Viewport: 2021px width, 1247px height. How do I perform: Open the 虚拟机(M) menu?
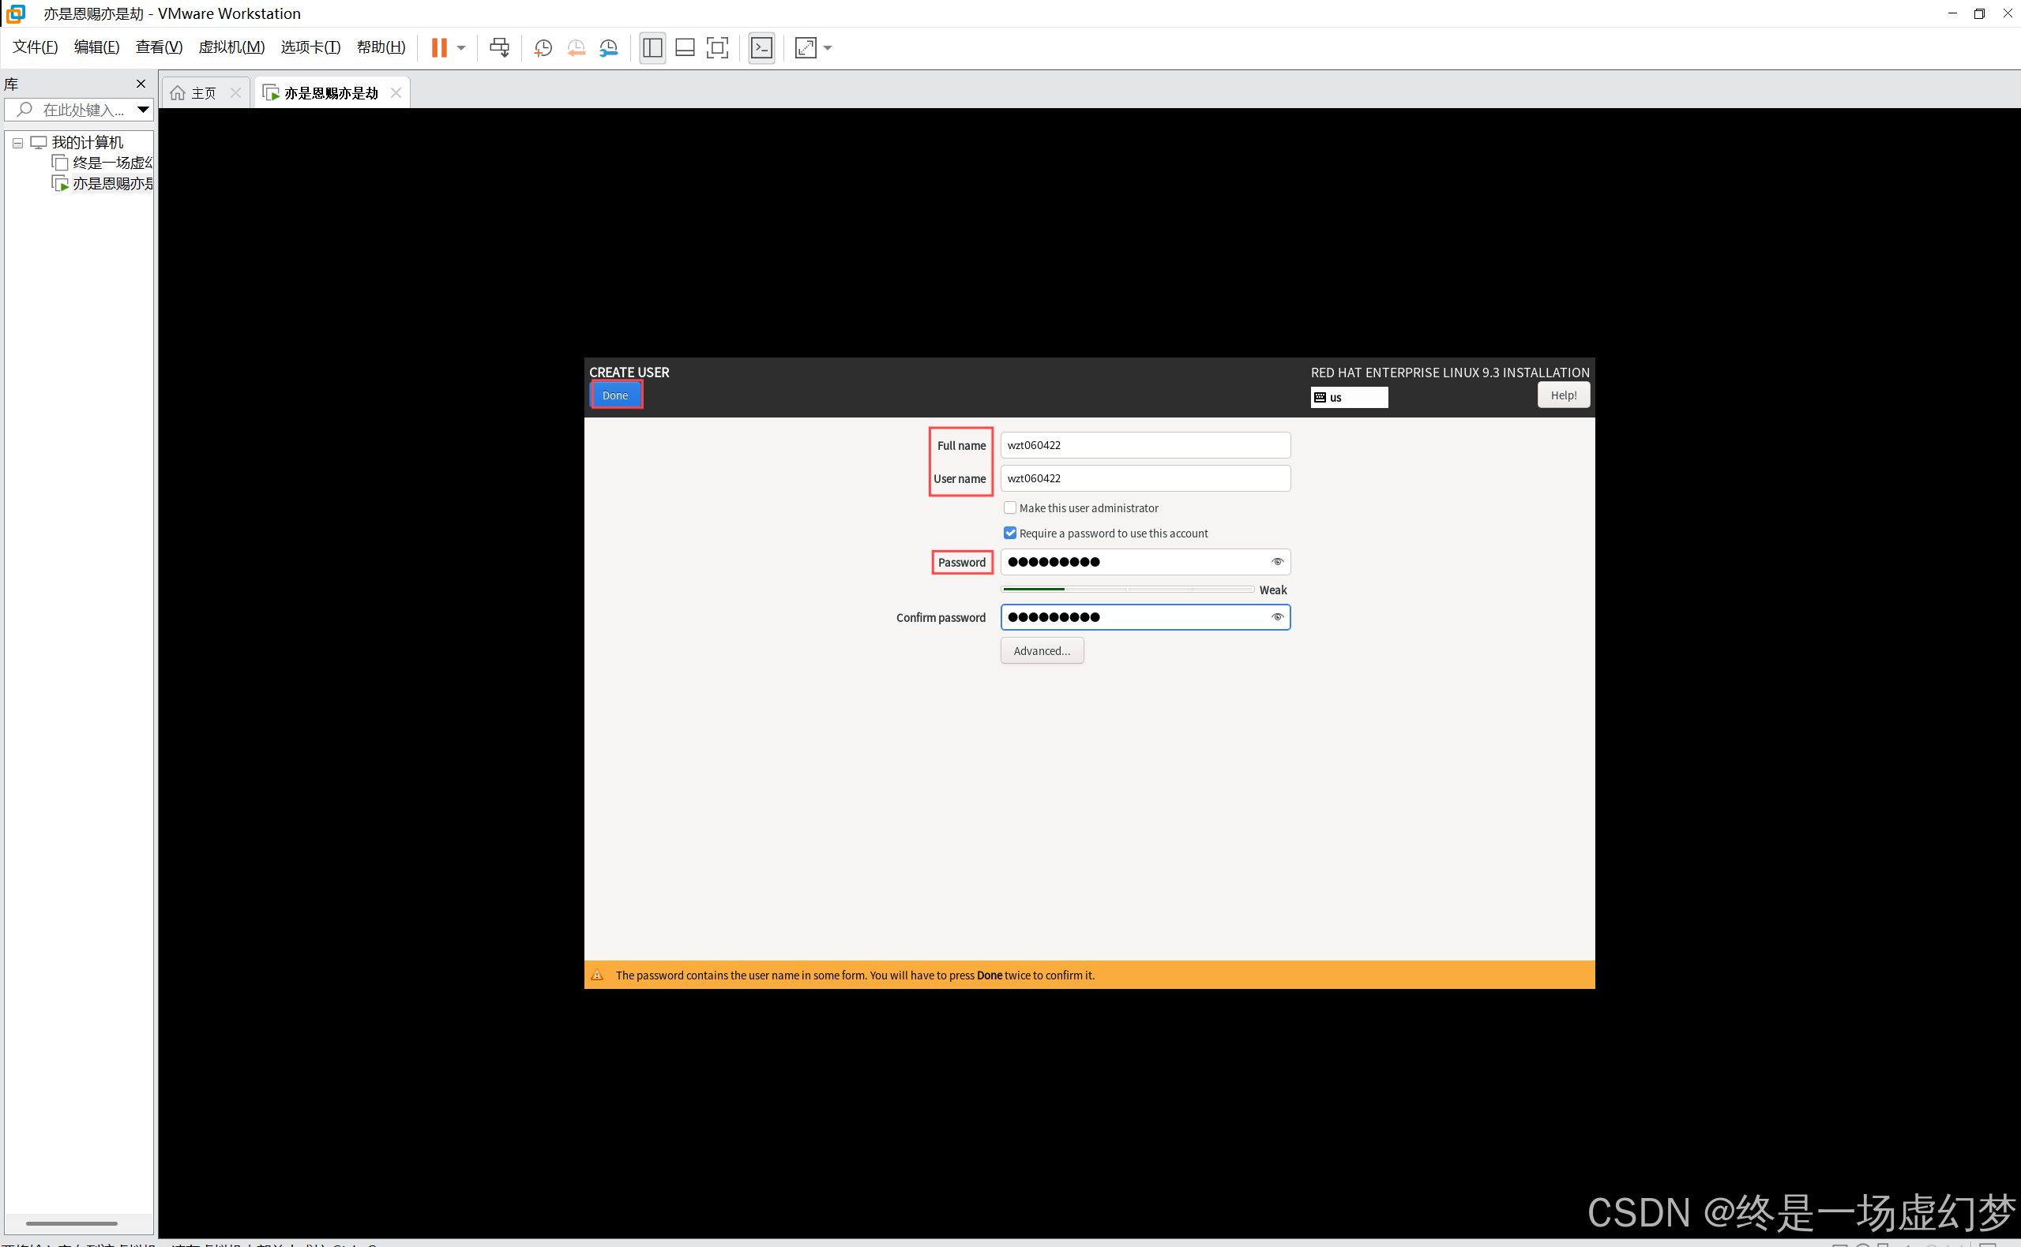(x=231, y=47)
